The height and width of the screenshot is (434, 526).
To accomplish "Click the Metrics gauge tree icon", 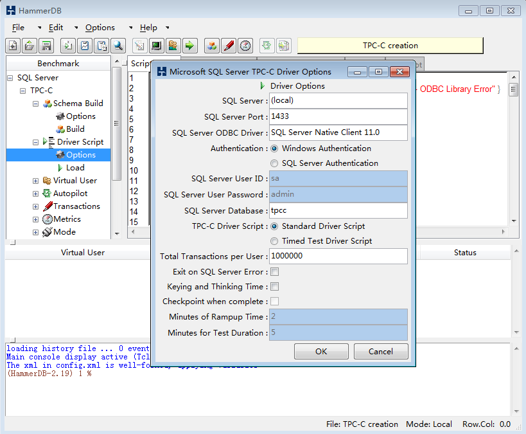I will [48, 219].
